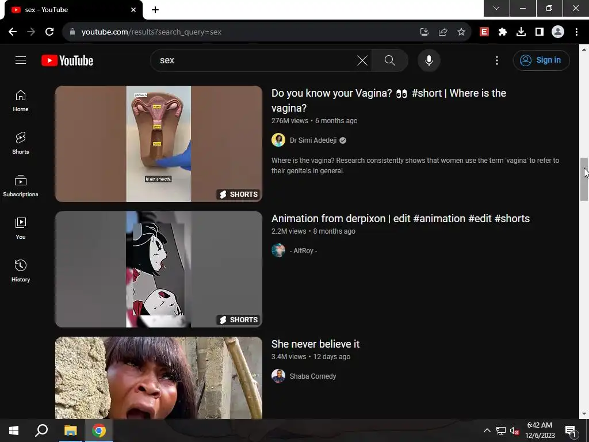The image size is (589, 442).
Task: Select the 'sex - YouTube' browser tab
Action: pos(73,10)
